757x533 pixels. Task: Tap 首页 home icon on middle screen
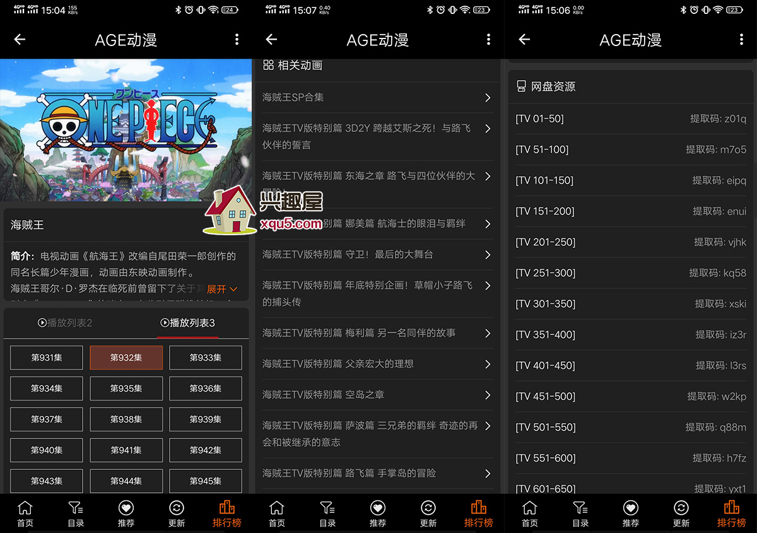point(277,513)
